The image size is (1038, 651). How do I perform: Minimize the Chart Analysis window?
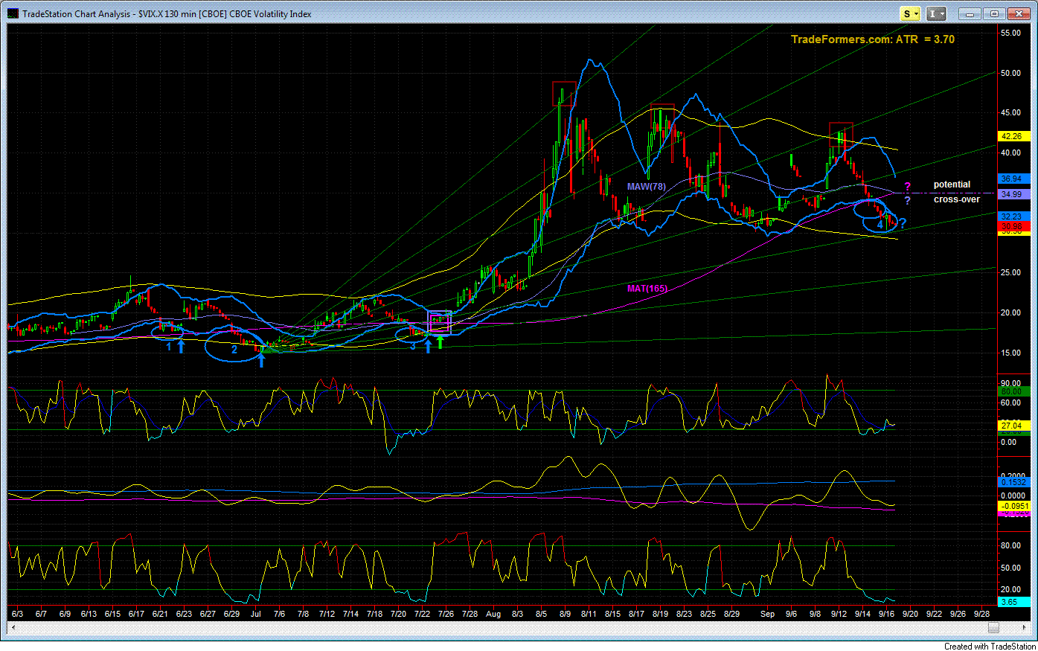pos(969,13)
